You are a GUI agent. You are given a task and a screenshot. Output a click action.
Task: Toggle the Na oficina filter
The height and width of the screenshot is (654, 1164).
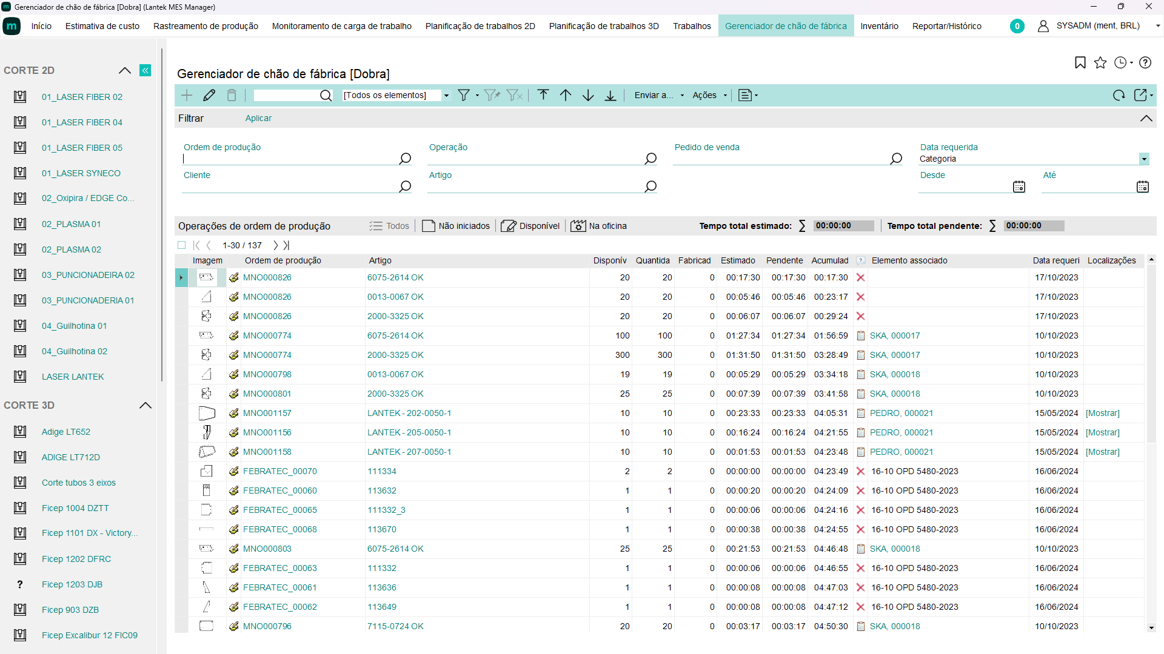[x=599, y=226]
